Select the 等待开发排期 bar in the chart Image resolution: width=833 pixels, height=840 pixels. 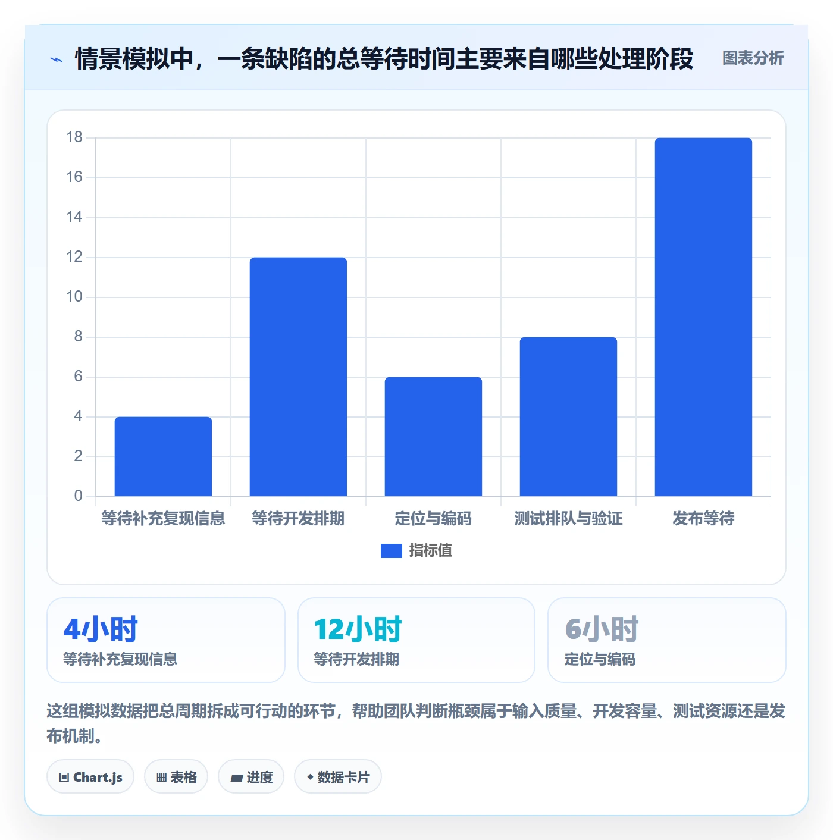click(x=298, y=377)
